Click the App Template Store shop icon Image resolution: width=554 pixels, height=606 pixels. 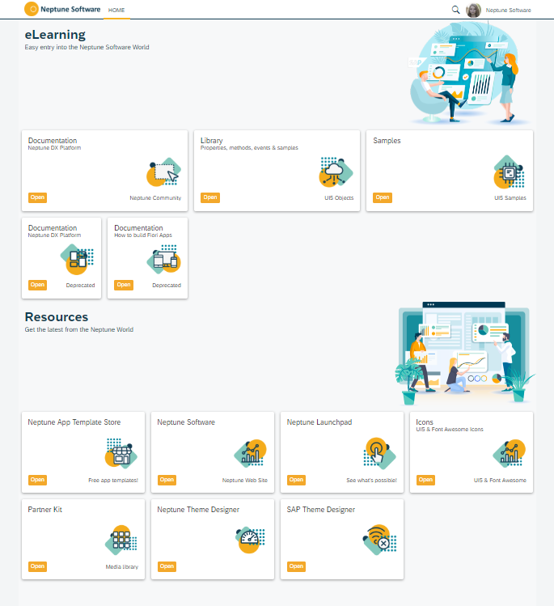121,452
